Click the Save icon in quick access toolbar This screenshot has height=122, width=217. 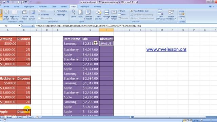point(4,2)
